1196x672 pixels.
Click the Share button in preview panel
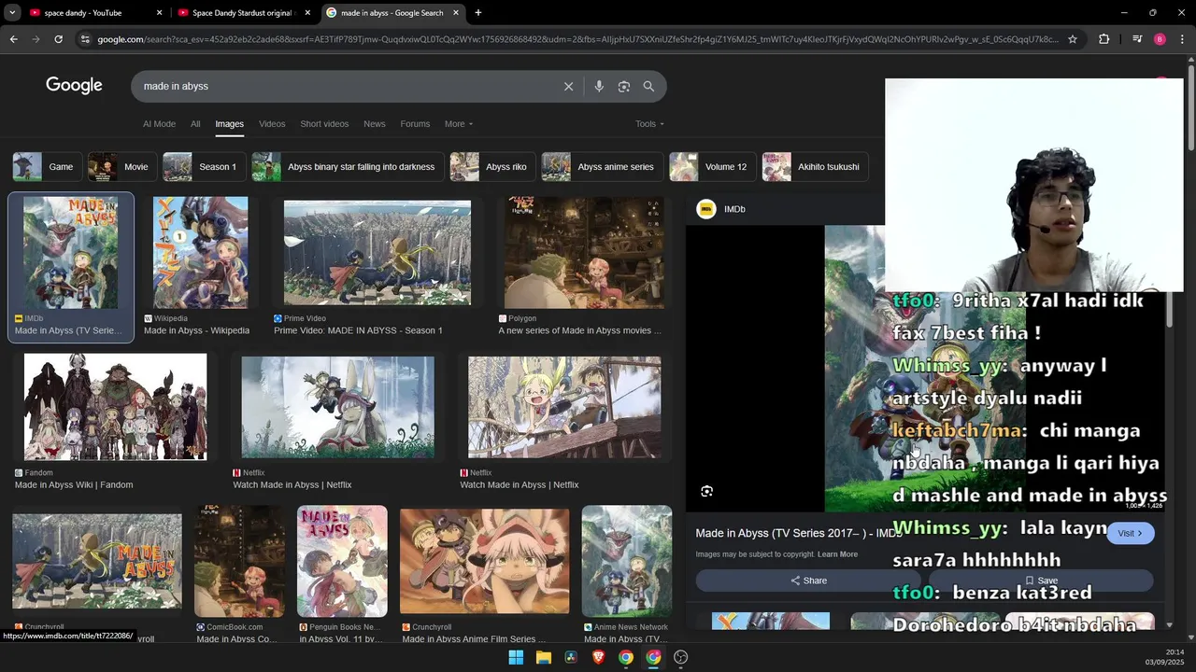(x=808, y=581)
